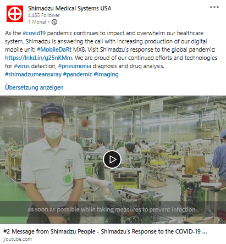Image resolution: width=226 pixels, height=244 pixels.
Task: Click the globe public visibility icon
Action: pos(54,22)
